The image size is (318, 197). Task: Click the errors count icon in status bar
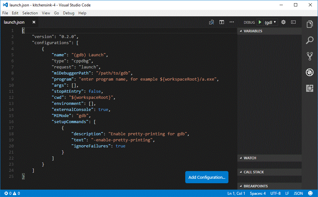click(6, 193)
